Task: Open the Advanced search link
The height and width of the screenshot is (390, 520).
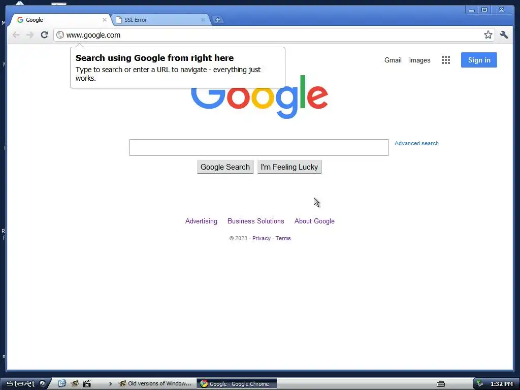Action: [416, 143]
